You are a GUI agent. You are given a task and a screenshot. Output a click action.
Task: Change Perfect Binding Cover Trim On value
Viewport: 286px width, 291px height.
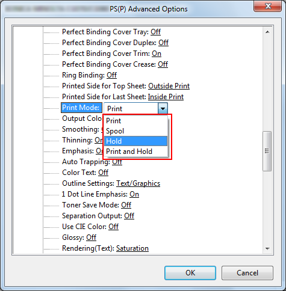[x=157, y=54]
